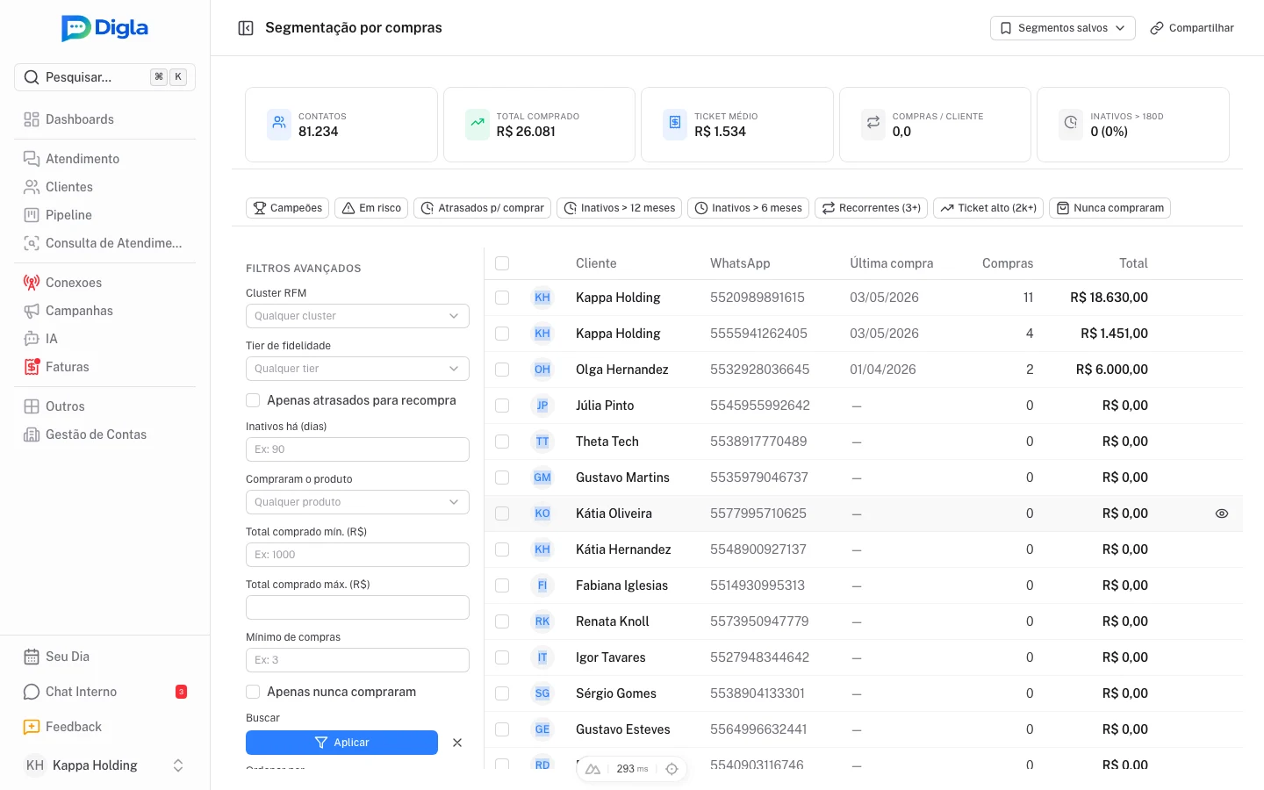Toggle Apenas atrasados para recompra checkbox

click(x=253, y=400)
